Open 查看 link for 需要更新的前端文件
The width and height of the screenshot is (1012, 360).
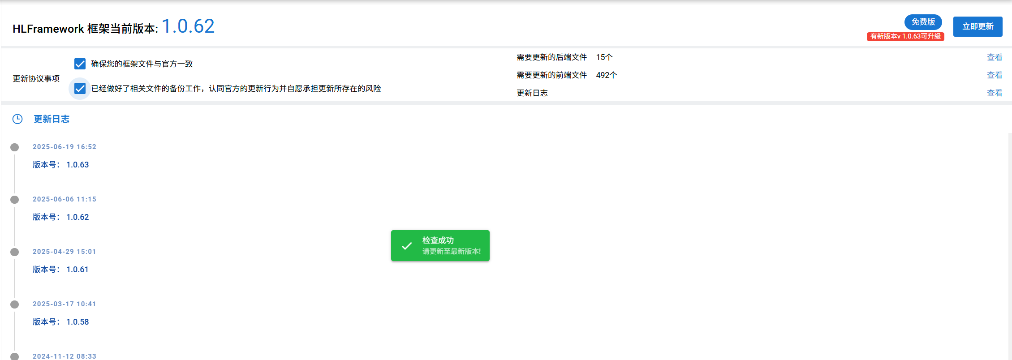pos(995,75)
